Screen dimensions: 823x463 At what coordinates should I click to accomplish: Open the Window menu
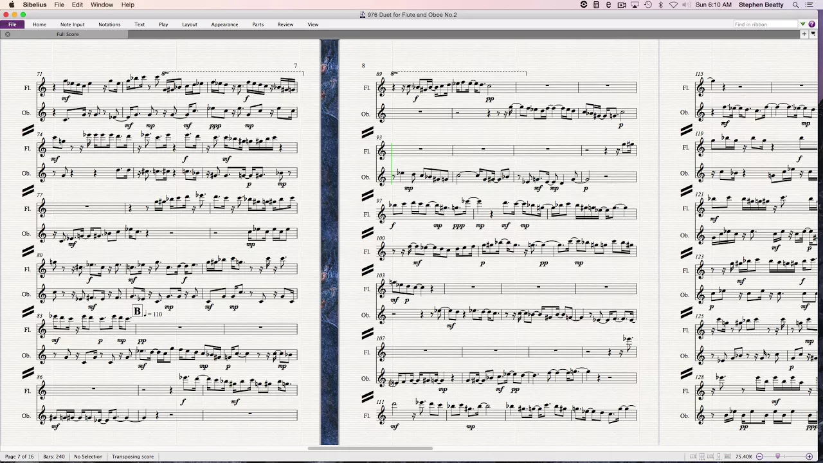(x=102, y=5)
